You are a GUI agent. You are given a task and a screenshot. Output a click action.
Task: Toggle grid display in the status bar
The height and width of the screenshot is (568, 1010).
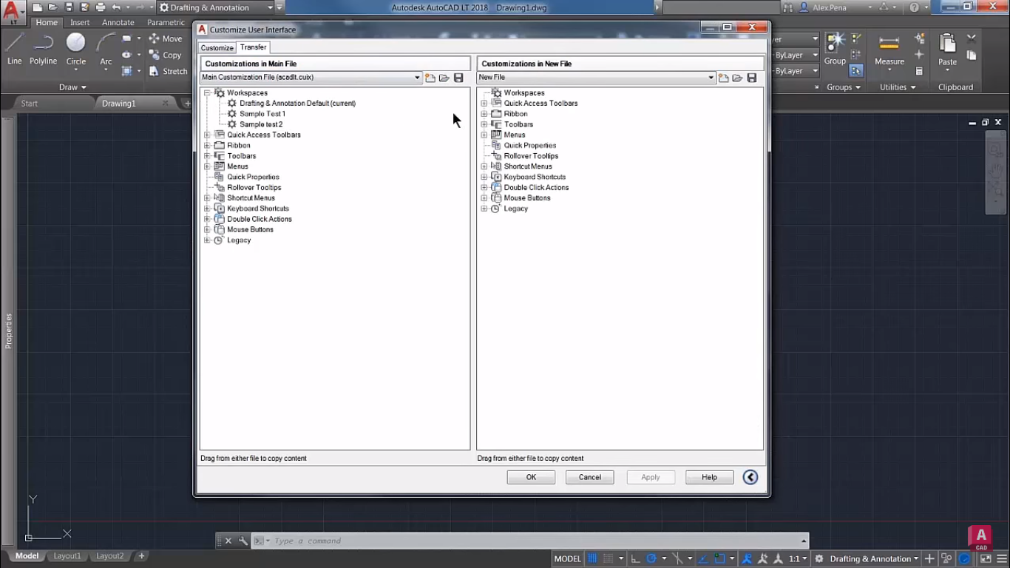tap(592, 558)
